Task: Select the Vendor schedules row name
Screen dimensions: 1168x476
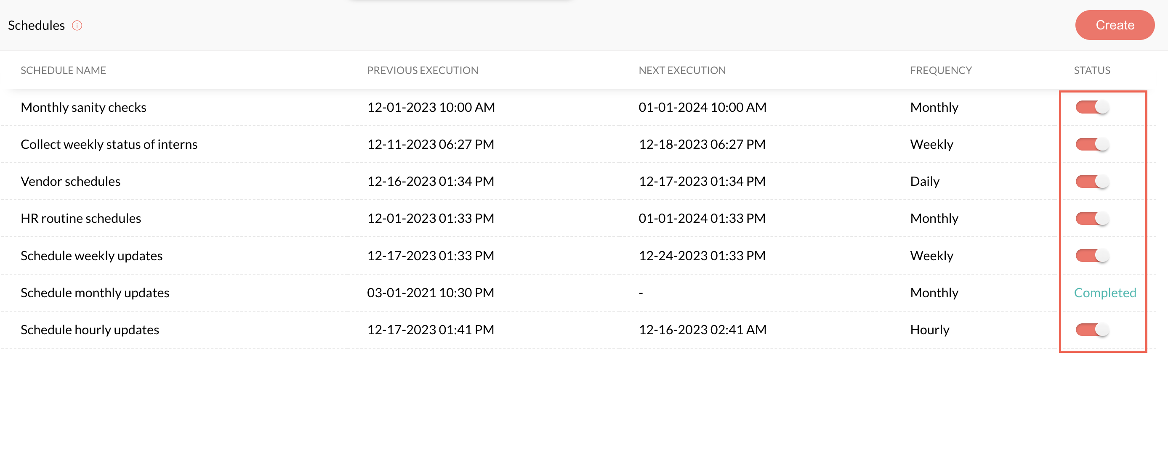Action: (70, 182)
